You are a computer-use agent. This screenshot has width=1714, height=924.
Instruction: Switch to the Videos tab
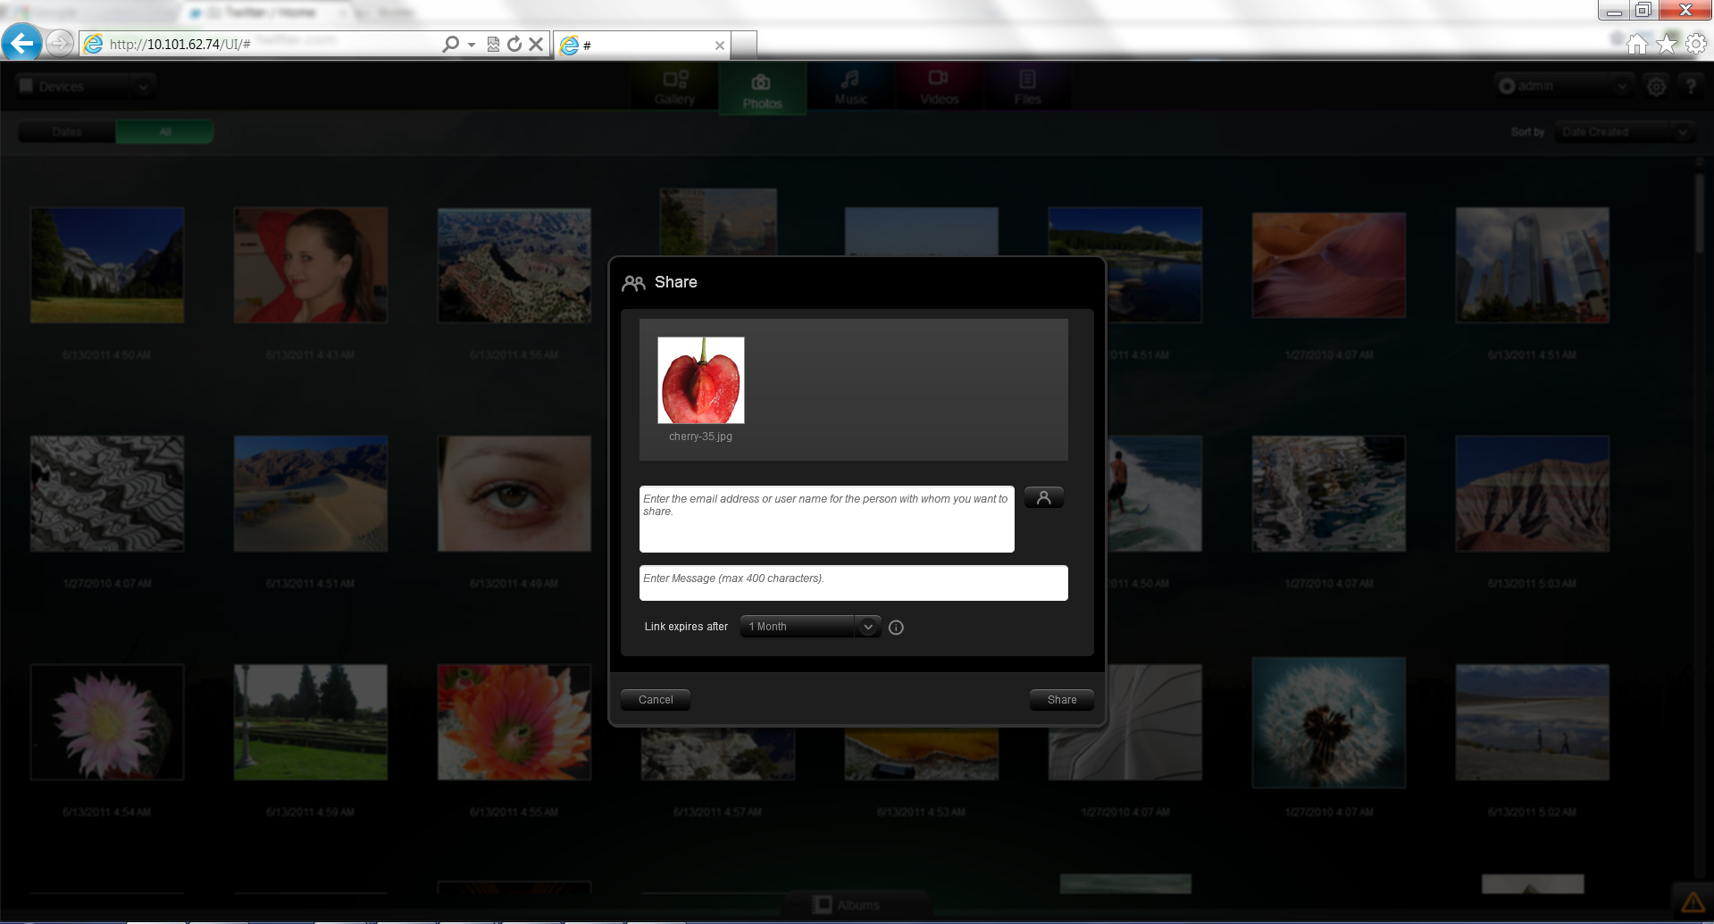pos(939,87)
